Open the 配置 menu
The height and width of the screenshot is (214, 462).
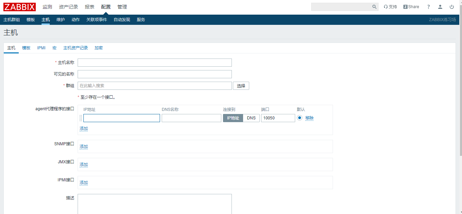point(106,7)
